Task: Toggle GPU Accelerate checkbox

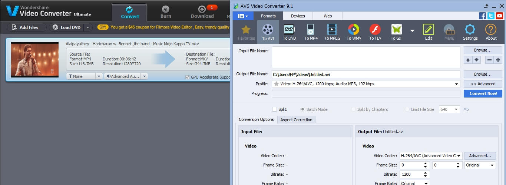Action: (188, 77)
